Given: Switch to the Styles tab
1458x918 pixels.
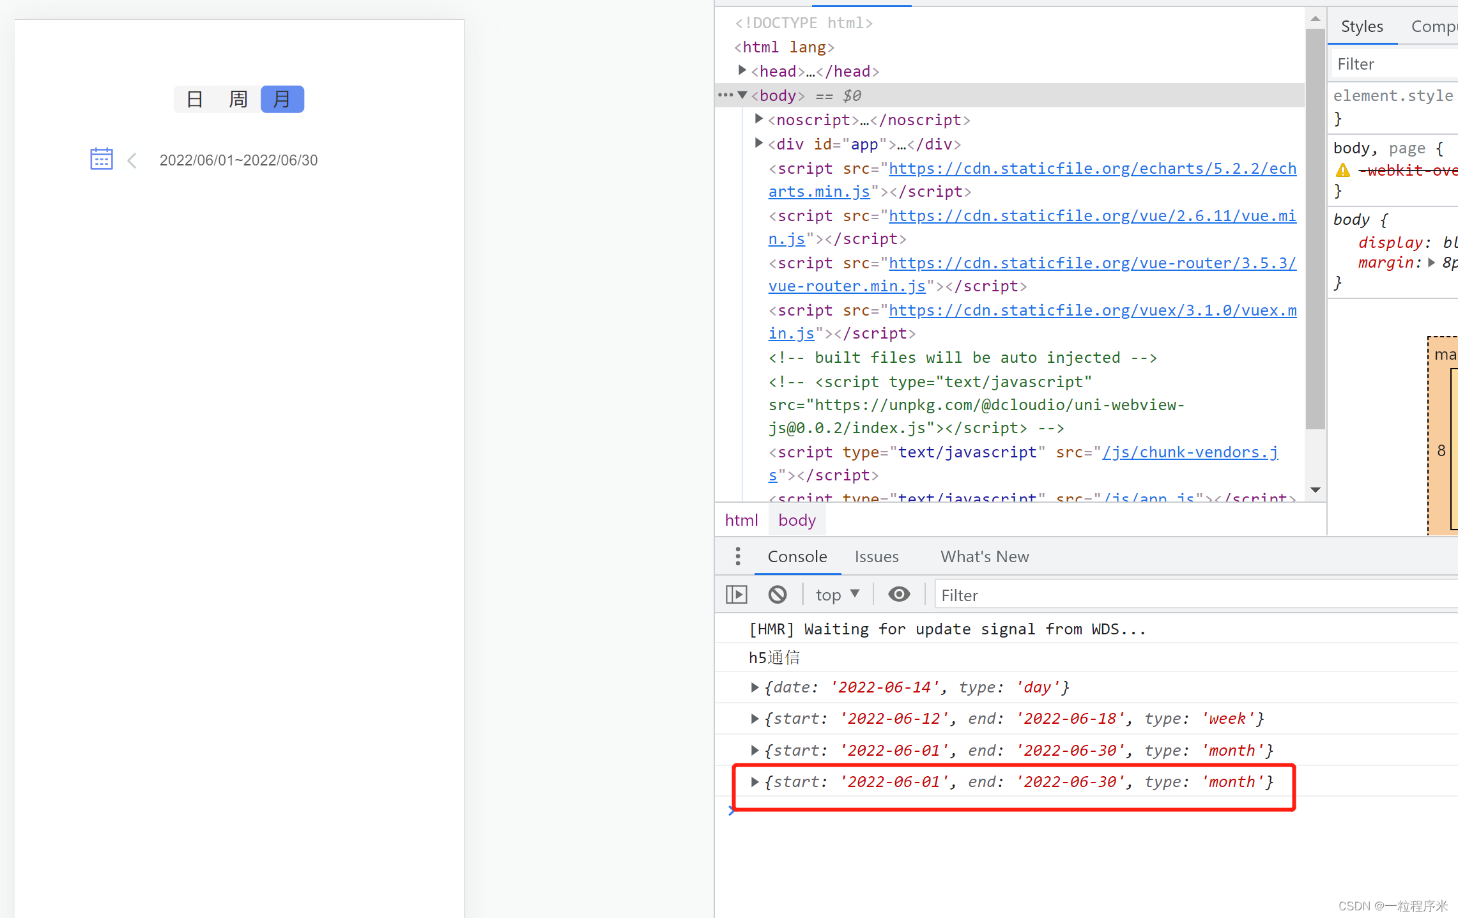Looking at the screenshot, I should click(x=1362, y=26).
